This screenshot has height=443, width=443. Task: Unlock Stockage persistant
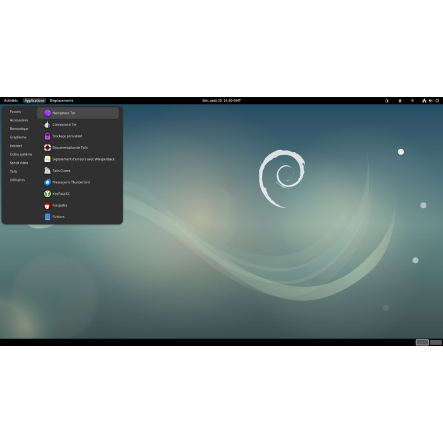tap(66, 136)
